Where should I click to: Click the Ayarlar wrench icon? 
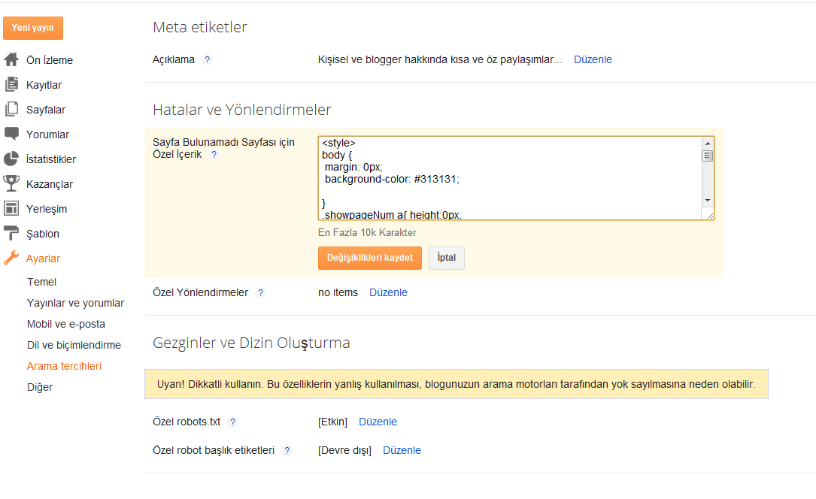pos(11,258)
